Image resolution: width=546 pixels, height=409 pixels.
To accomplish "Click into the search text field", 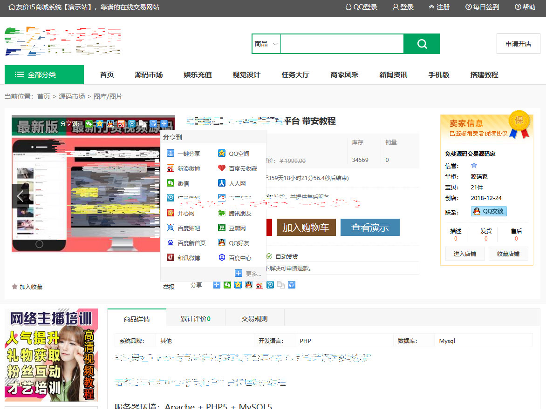I will [342, 44].
